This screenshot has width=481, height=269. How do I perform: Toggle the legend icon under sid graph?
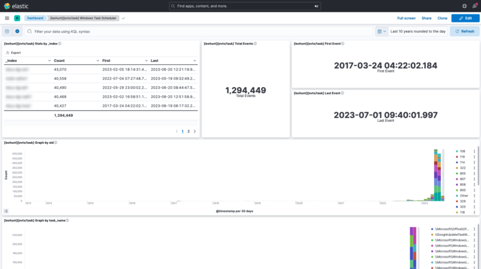click(6, 211)
